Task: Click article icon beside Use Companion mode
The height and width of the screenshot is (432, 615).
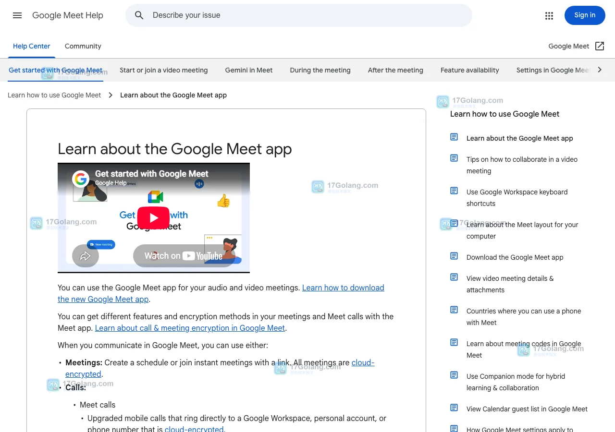Action: pyautogui.click(x=454, y=375)
